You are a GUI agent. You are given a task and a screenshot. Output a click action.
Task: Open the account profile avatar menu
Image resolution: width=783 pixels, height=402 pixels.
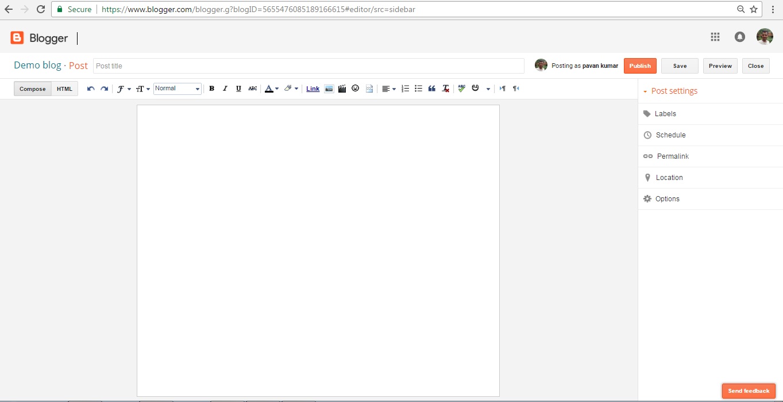tap(765, 37)
